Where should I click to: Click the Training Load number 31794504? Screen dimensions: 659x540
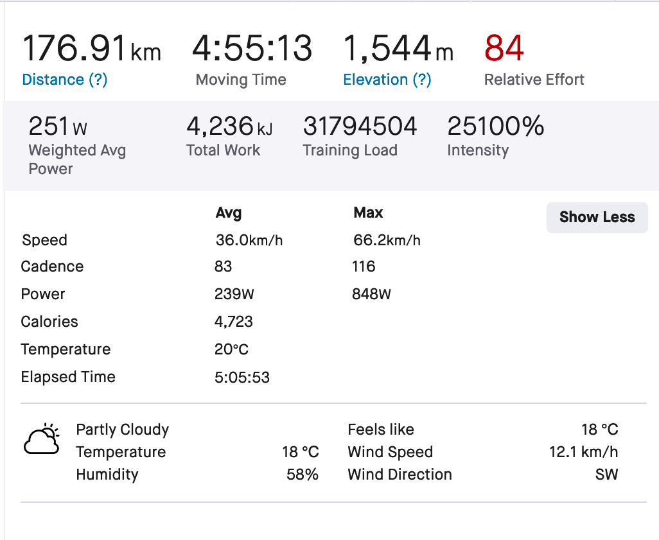tap(360, 126)
